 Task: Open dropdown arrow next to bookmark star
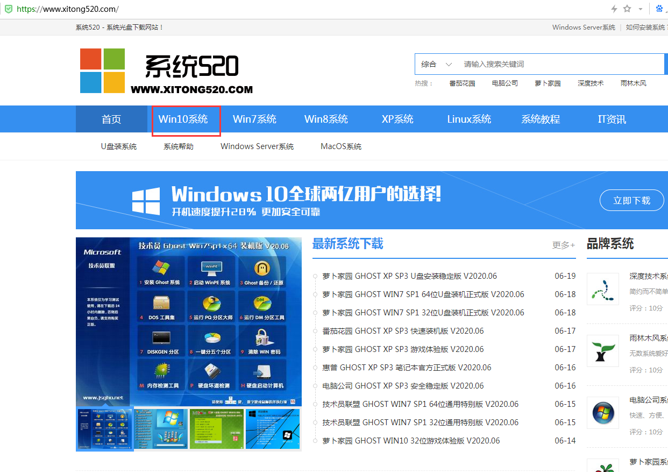click(640, 9)
